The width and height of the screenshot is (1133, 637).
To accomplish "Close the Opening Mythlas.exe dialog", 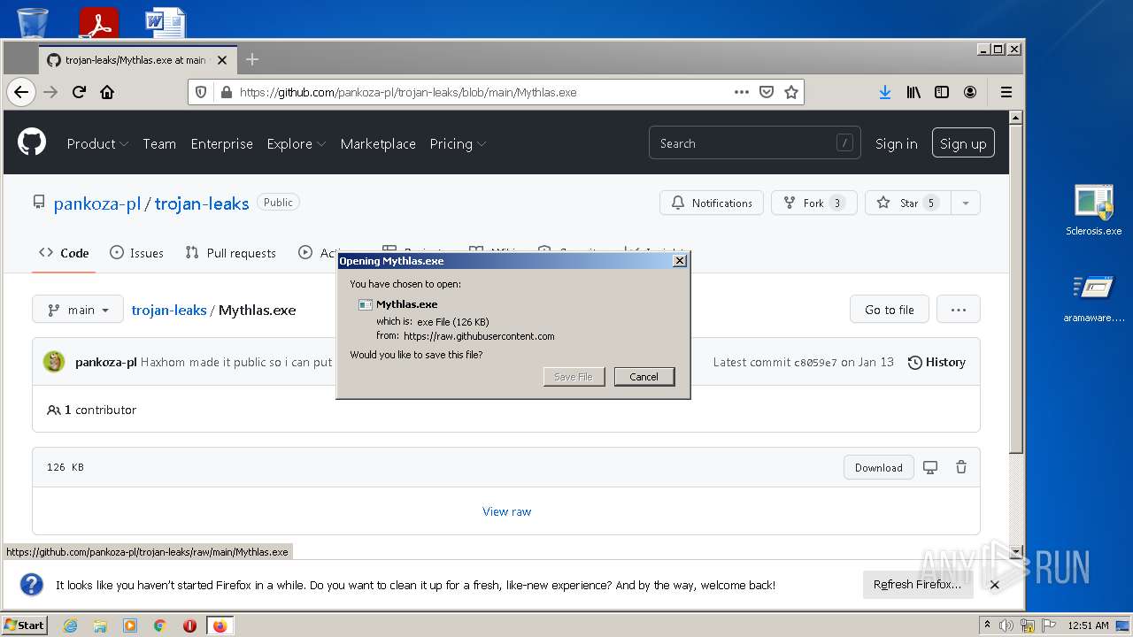I will coord(679,261).
